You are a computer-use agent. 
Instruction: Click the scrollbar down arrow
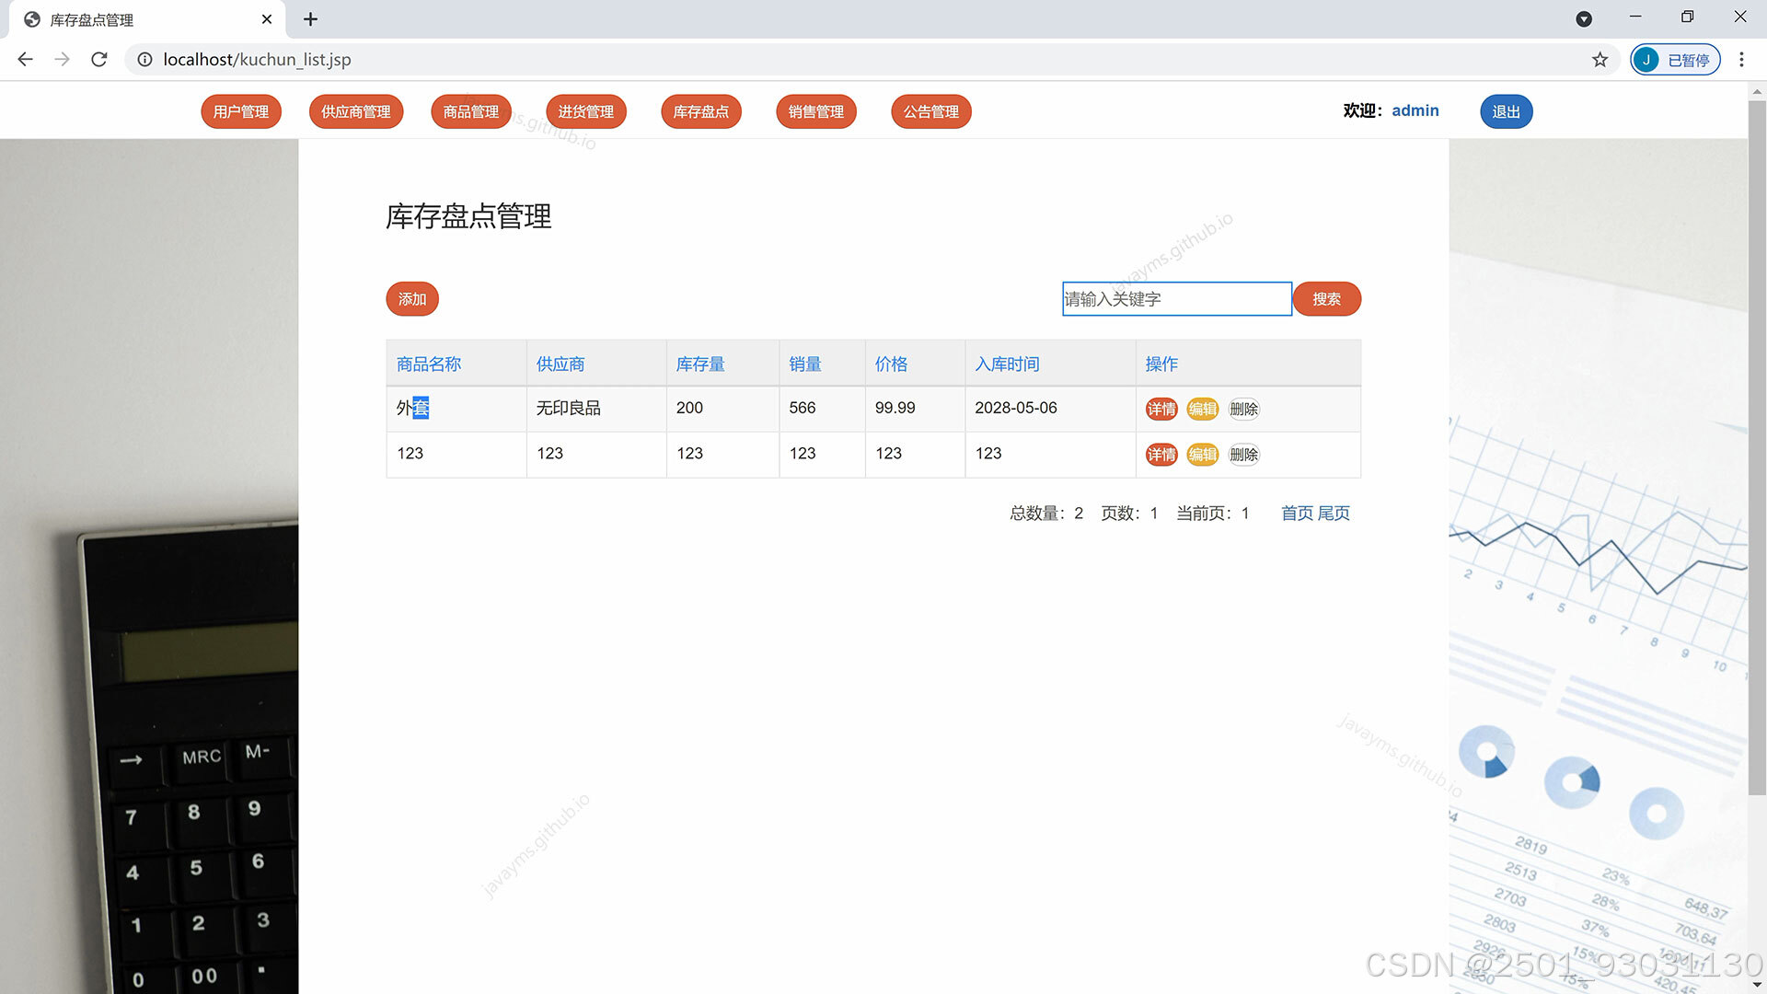[x=1757, y=985]
